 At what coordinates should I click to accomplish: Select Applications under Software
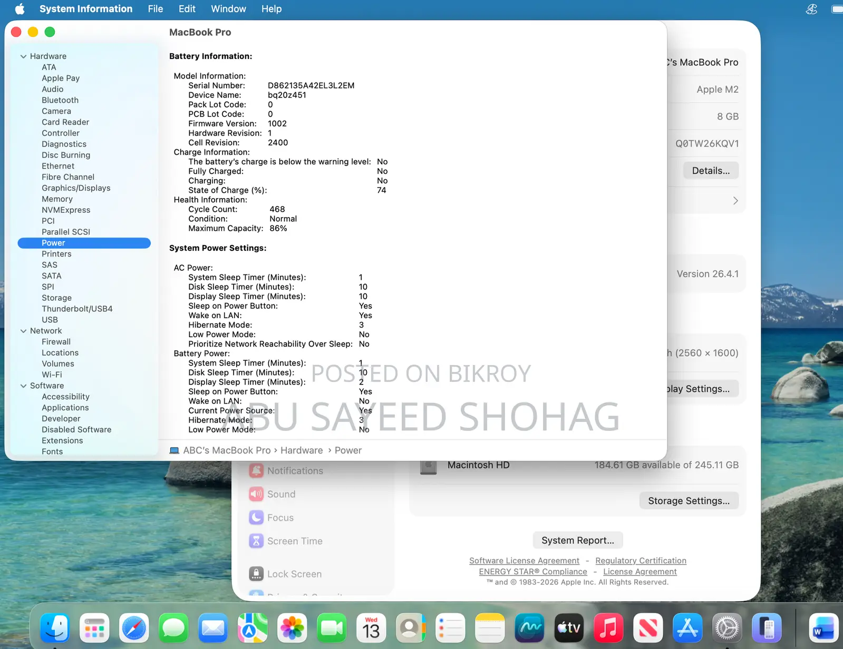65,408
